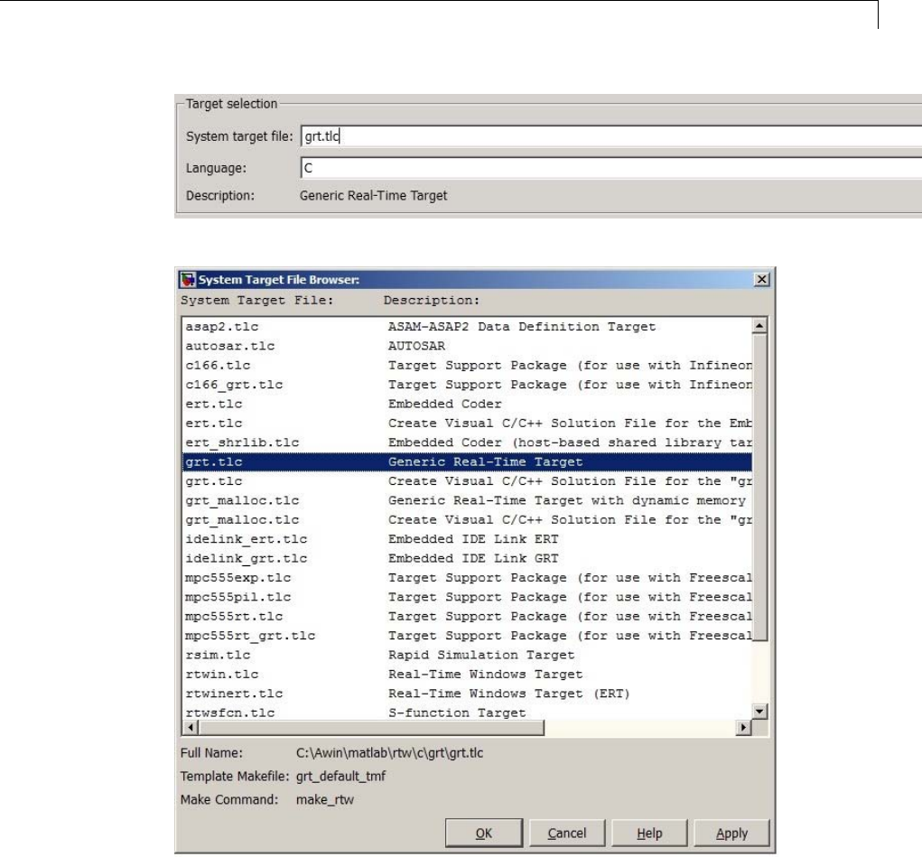922x857 pixels.
Task: Select asap2.tlc in the list
Action: [468, 326]
